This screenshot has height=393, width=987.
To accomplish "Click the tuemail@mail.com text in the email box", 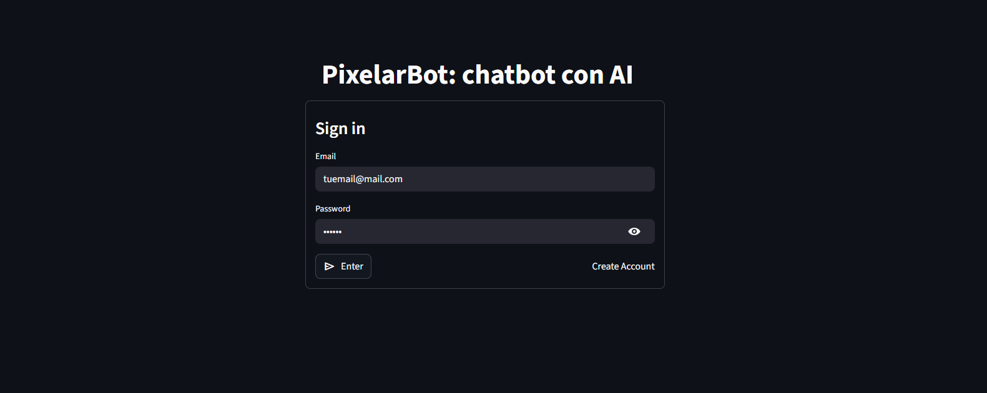I will click(x=363, y=179).
